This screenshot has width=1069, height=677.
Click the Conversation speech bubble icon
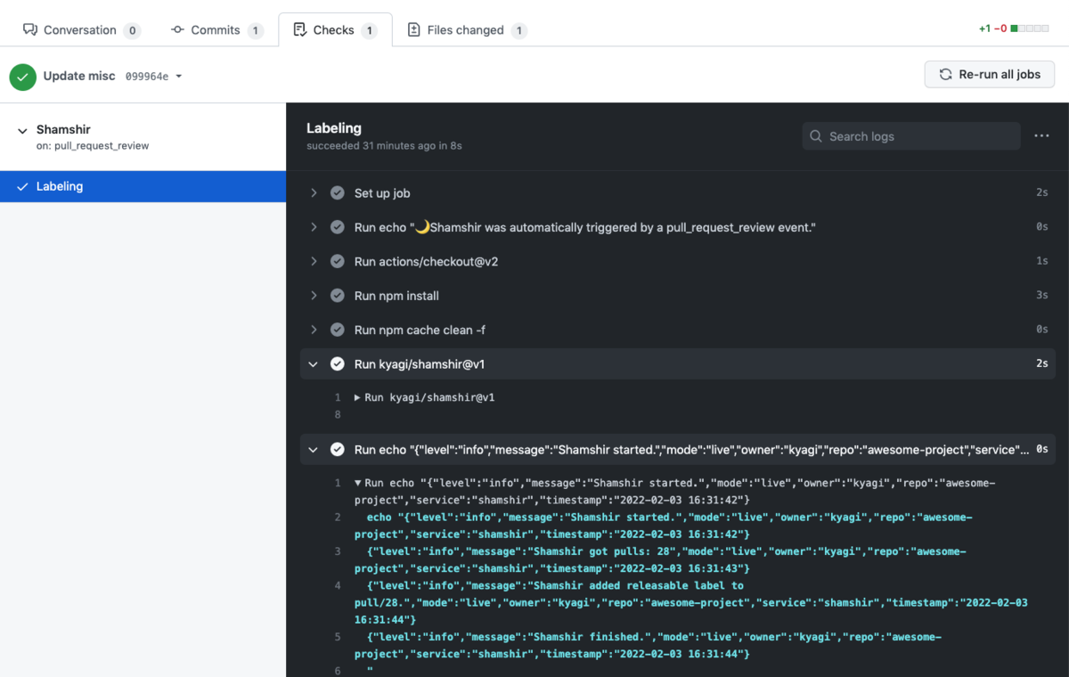(x=29, y=29)
